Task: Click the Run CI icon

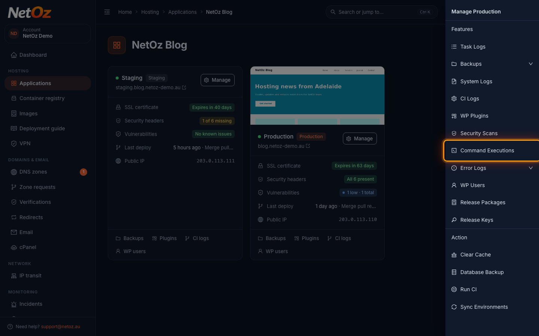Action: [x=454, y=289]
